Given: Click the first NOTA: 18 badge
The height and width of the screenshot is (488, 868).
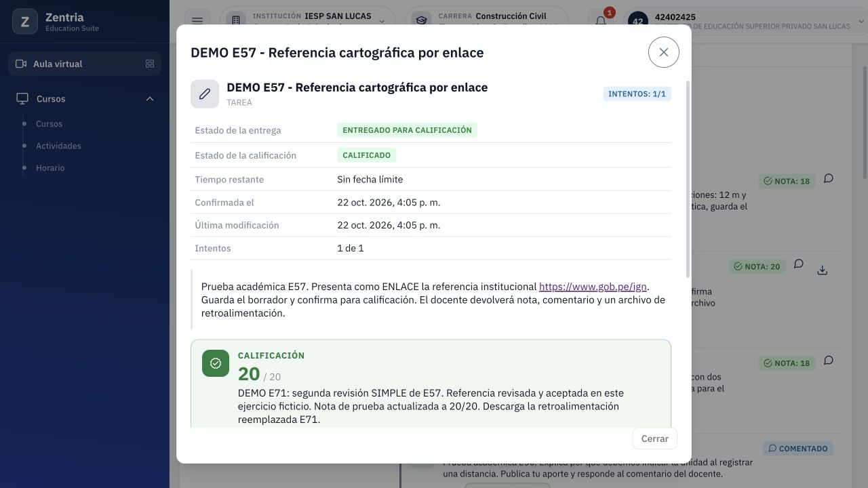Looking at the screenshot, I should pos(787,181).
